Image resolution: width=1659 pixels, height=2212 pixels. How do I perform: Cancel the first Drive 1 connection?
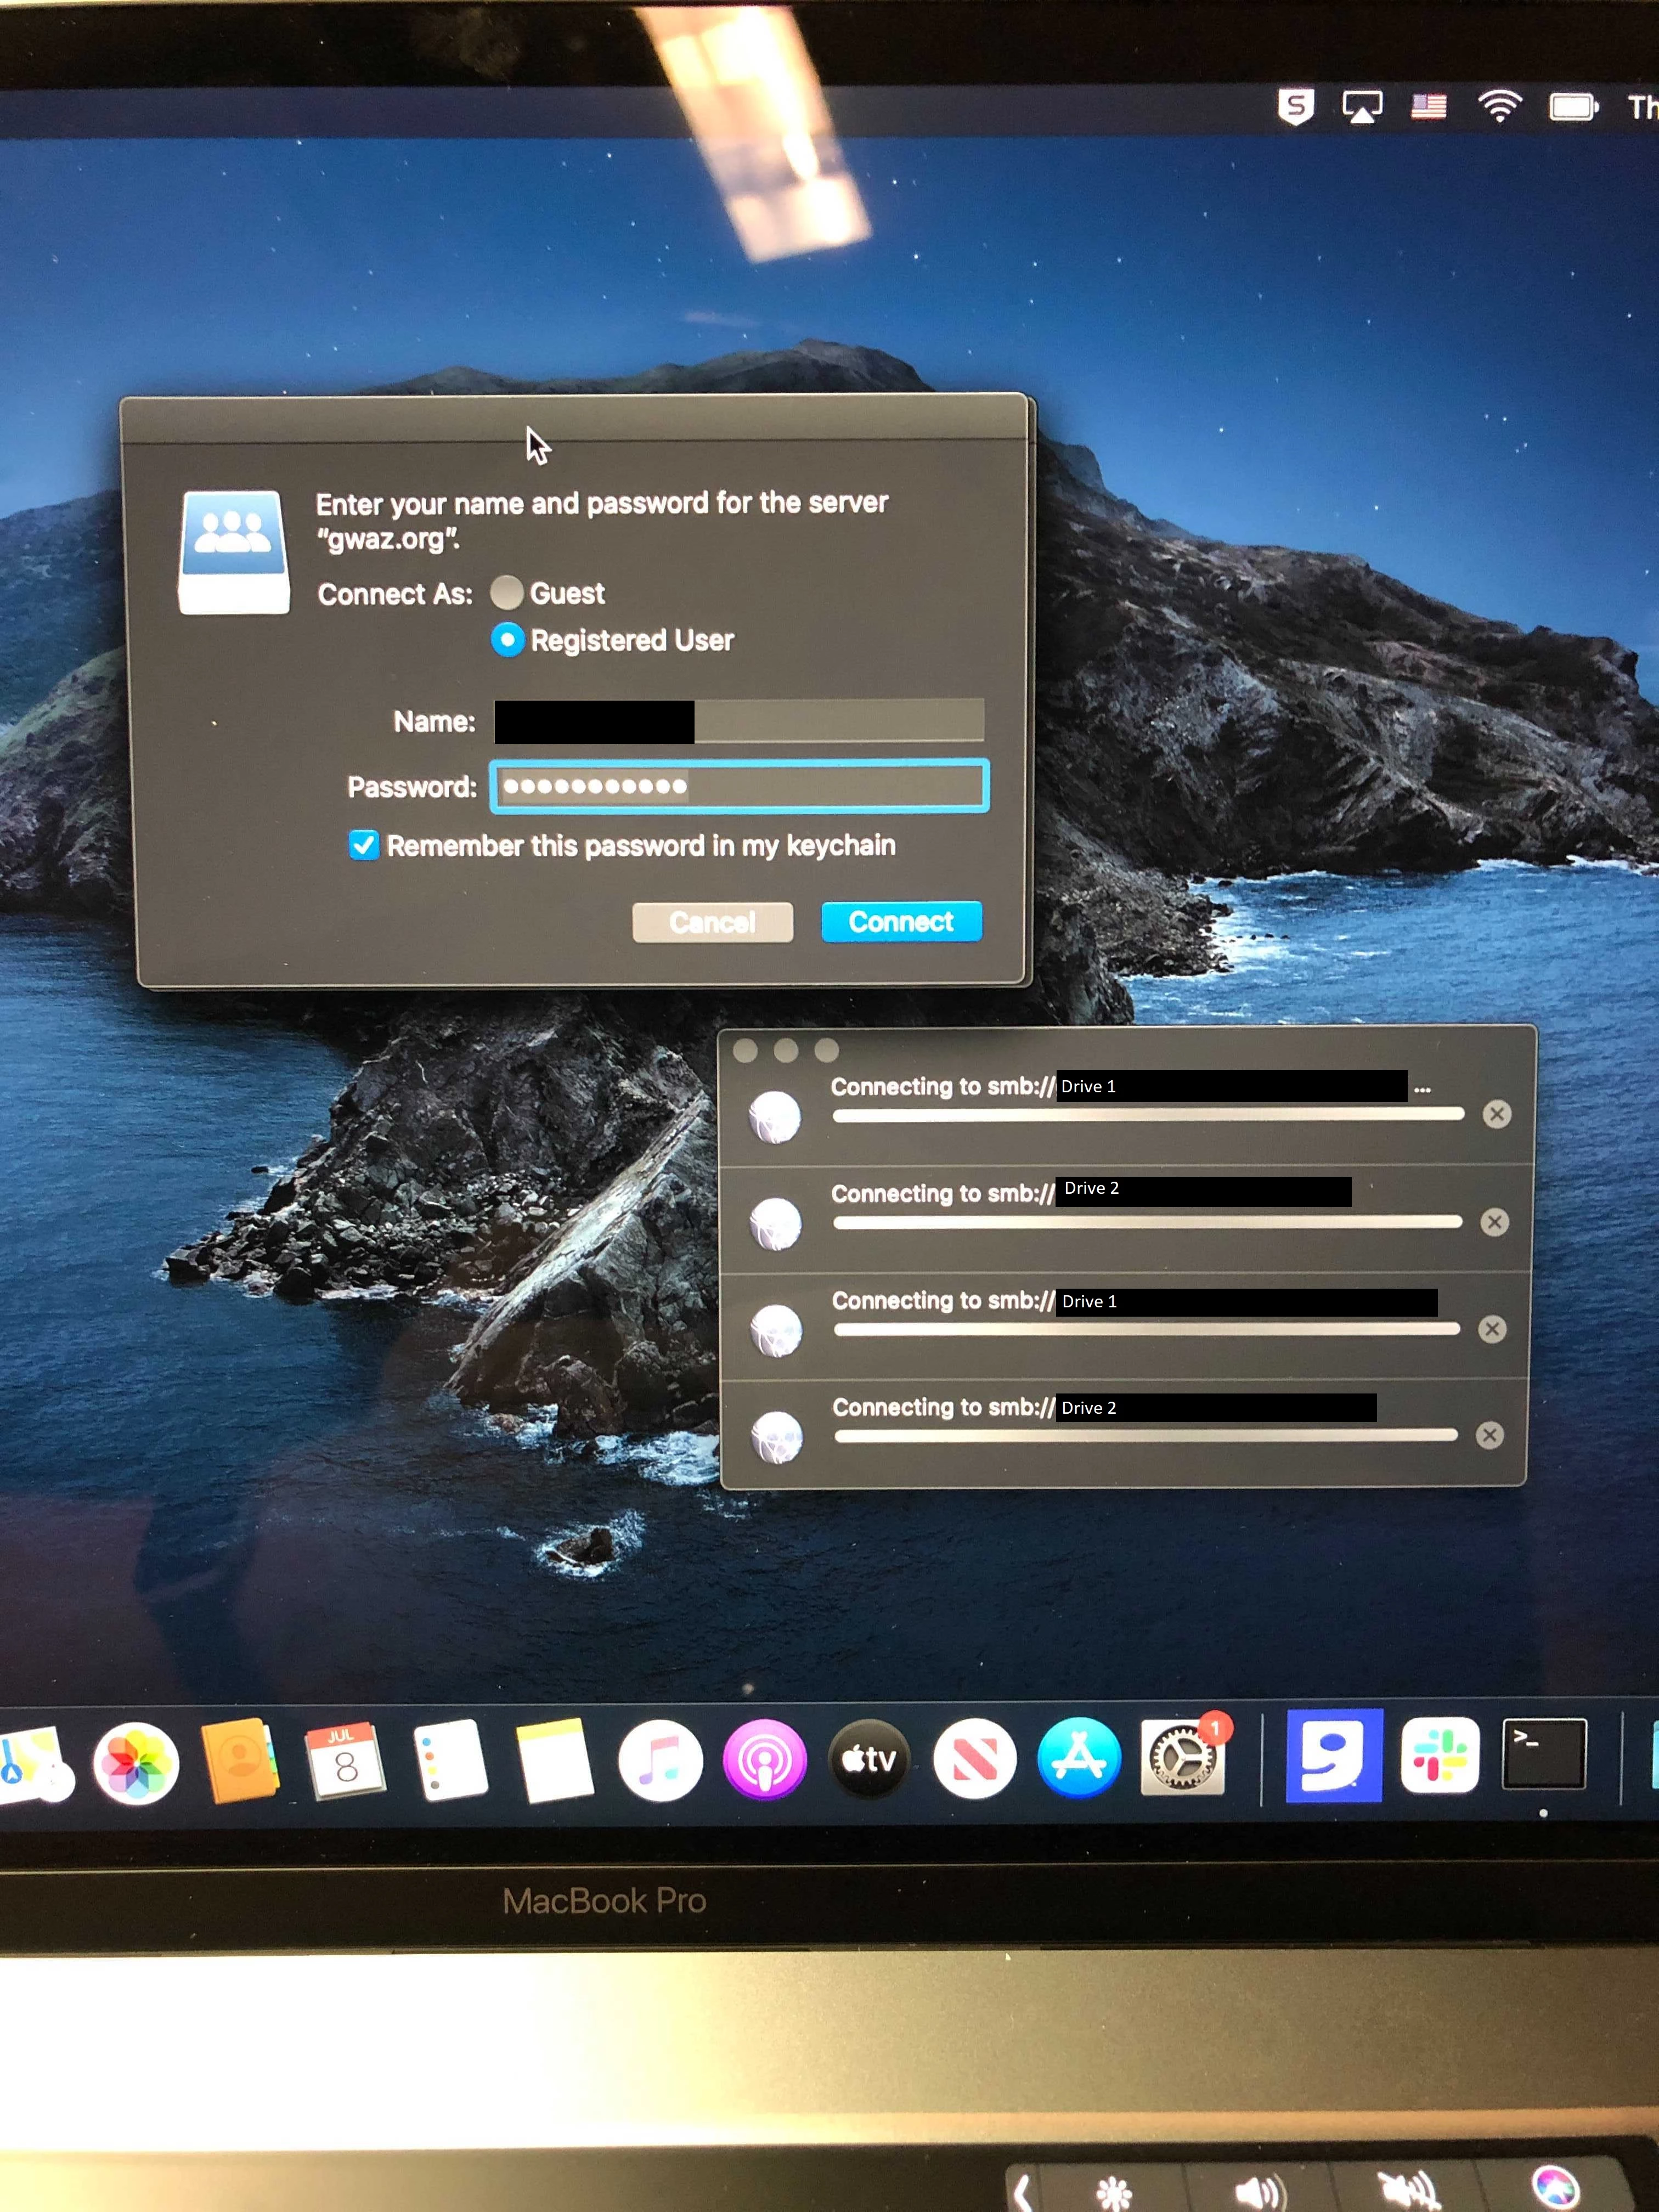1496,1114
